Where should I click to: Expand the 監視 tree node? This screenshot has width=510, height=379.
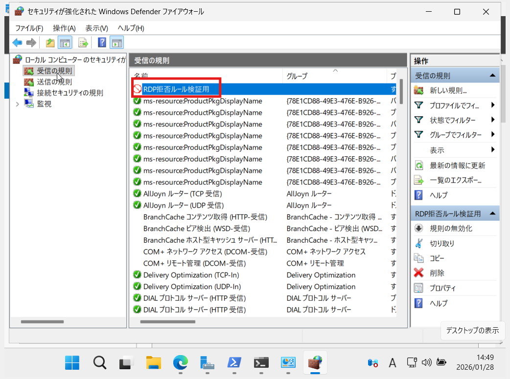17,104
